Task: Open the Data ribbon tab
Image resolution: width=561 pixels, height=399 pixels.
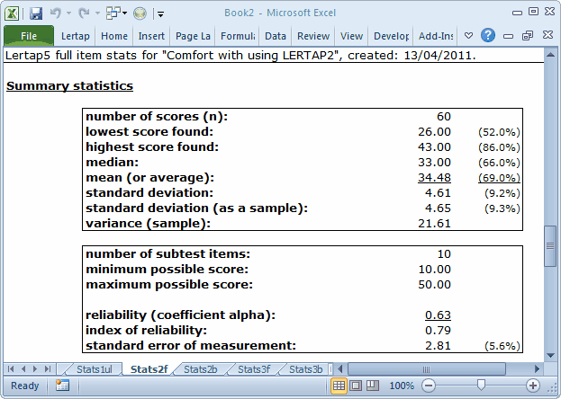Action: tap(276, 36)
